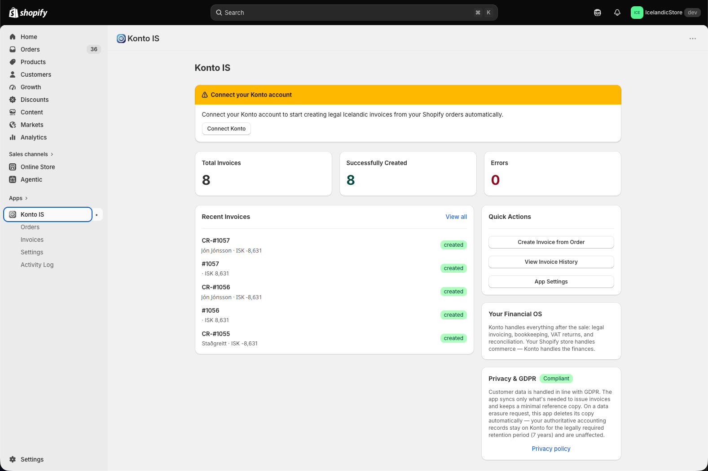
Task: Click the Online Store icon
Action: 13,167
